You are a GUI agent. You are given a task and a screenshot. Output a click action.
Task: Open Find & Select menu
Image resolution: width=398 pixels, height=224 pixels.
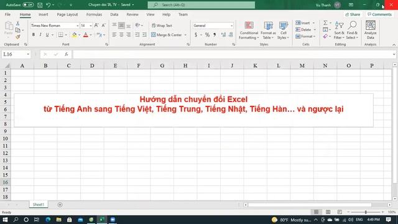click(352, 30)
